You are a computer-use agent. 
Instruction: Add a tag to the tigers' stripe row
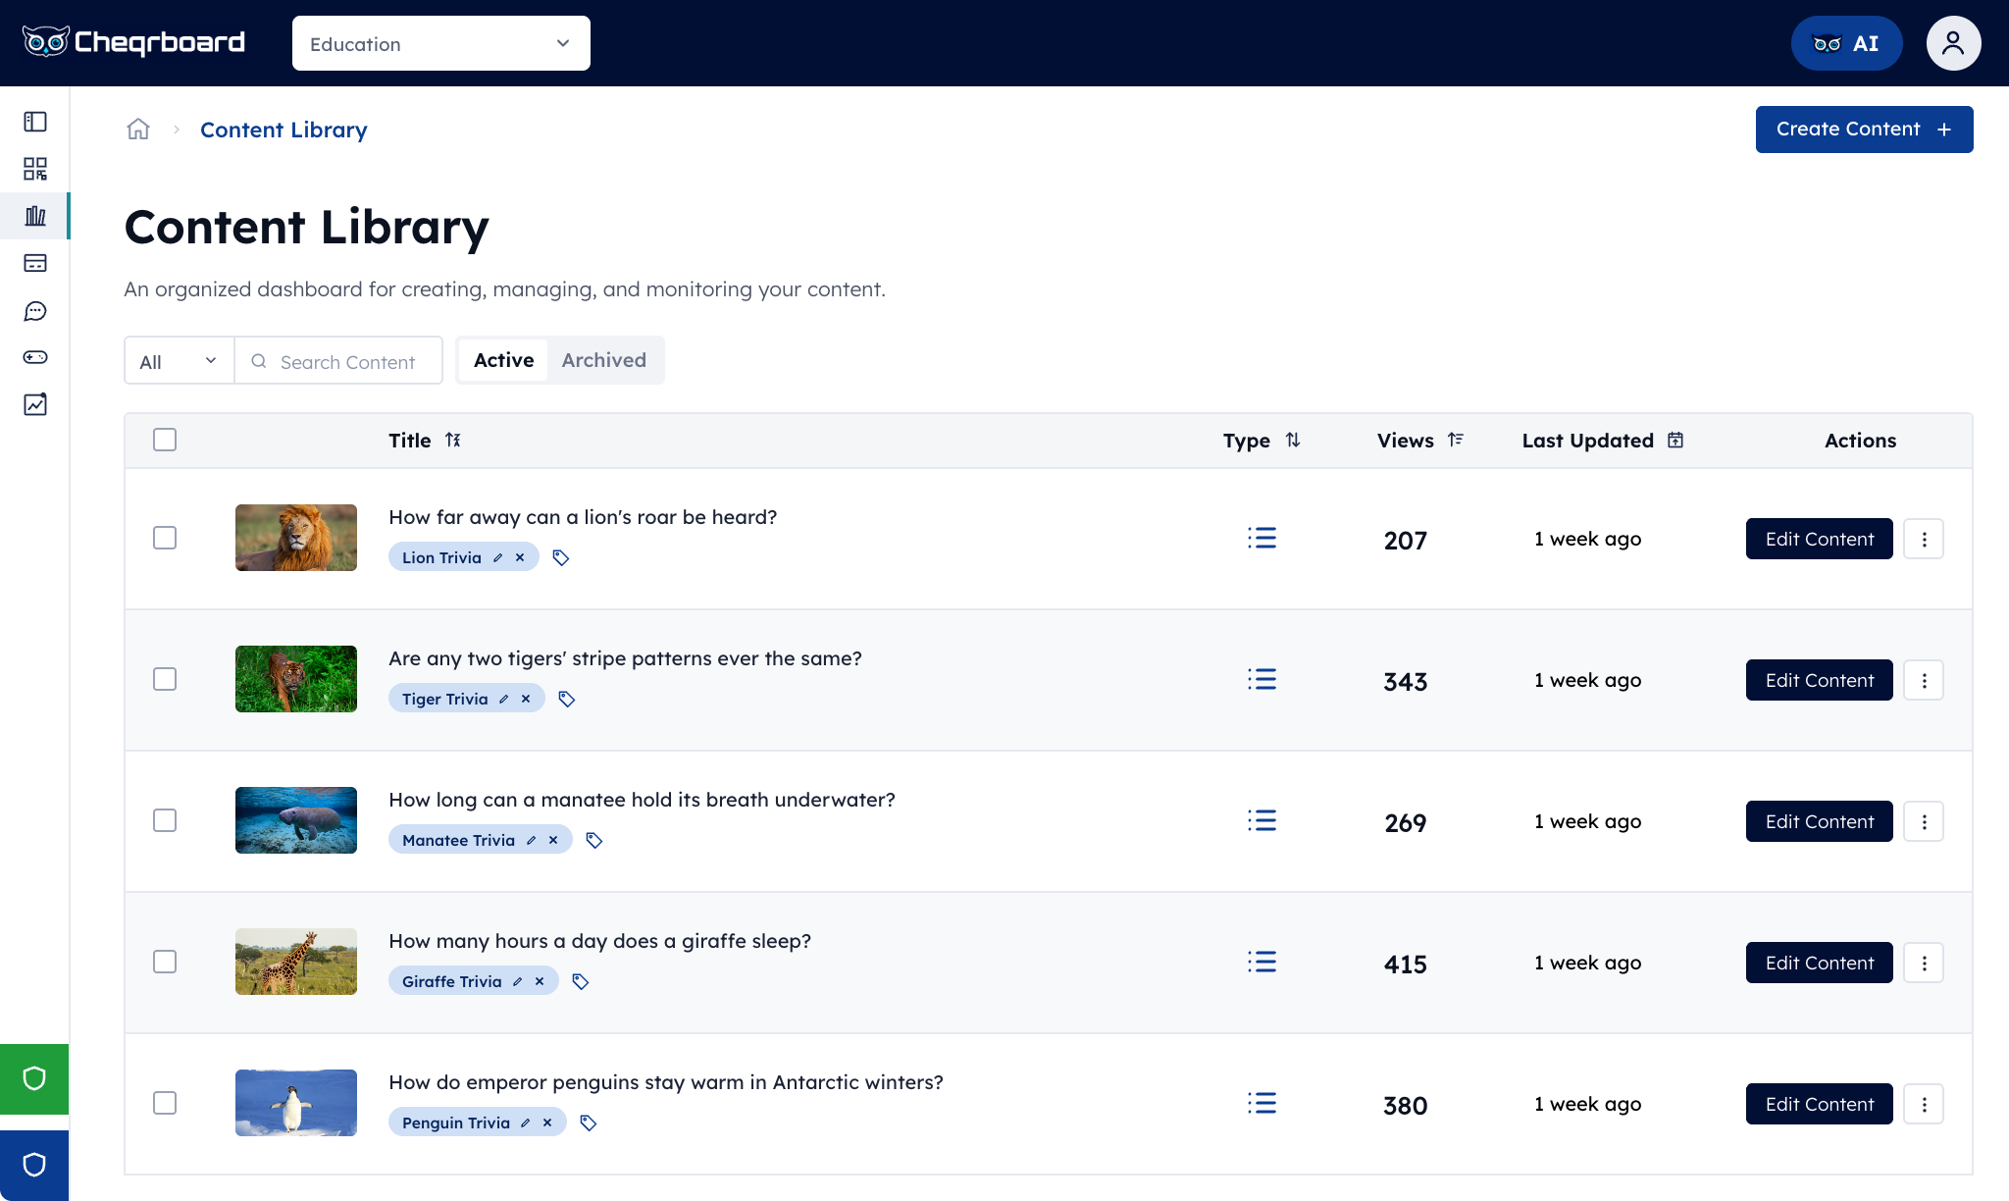click(567, 699)
